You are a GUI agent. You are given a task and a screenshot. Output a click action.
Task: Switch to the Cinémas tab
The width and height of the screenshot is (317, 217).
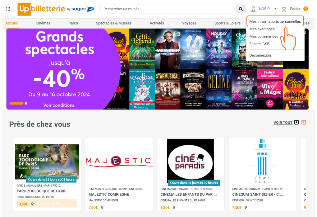click(x=43, y=23)
